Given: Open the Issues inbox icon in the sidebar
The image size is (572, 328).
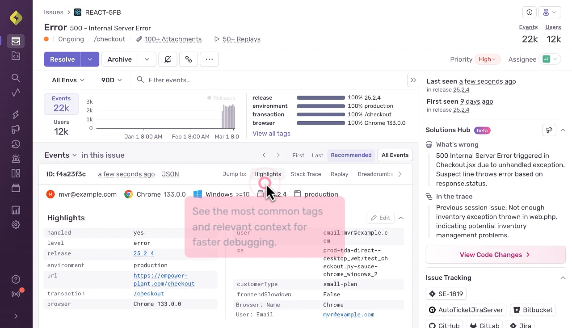Looking at the screenshot, I should click(x=16, y=41).
